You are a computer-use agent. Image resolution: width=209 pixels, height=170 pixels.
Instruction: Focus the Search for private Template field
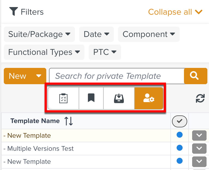click(117, 76)
